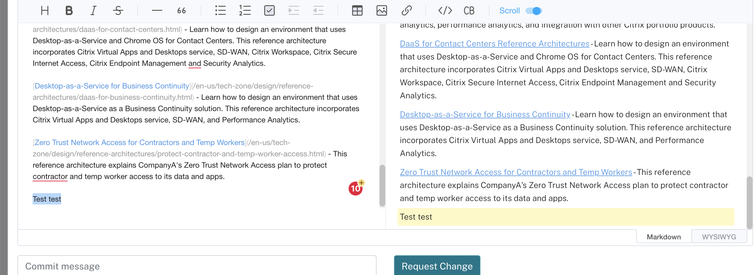756x275 pixels.
Task: Switch to the WYSIWYG editor tab
Action: [x=719, y=237]
